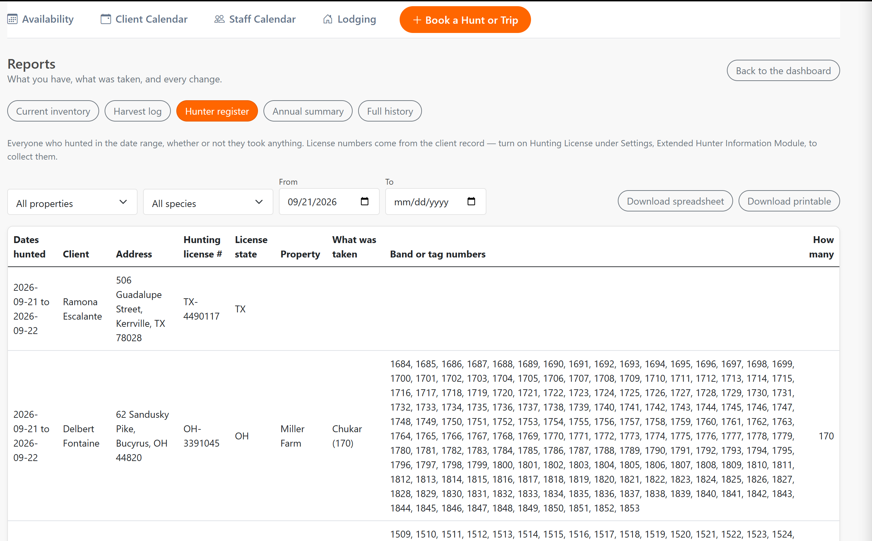Viewport: 872px width, 541px height.
Task: Click Book a Hunt or Trip
Action: click(465, 20)
